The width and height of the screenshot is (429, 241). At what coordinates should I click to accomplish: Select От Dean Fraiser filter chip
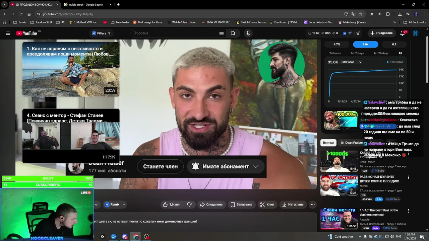(x=352, y=143)
